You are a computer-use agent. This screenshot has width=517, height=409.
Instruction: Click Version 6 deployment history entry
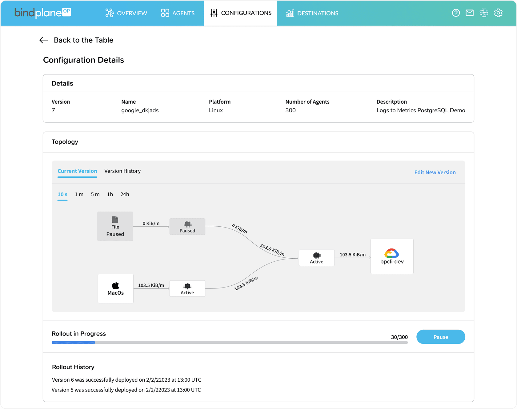pyautogui.click(x=126, y=380)
